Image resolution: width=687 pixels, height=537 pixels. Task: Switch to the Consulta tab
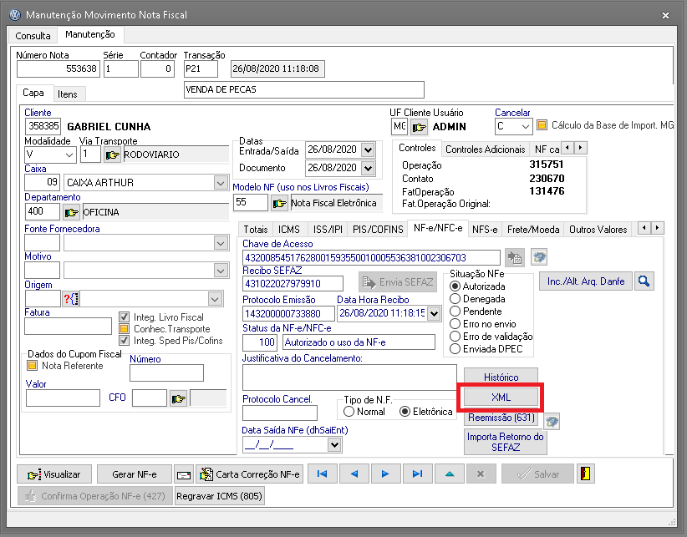point(33,36)
